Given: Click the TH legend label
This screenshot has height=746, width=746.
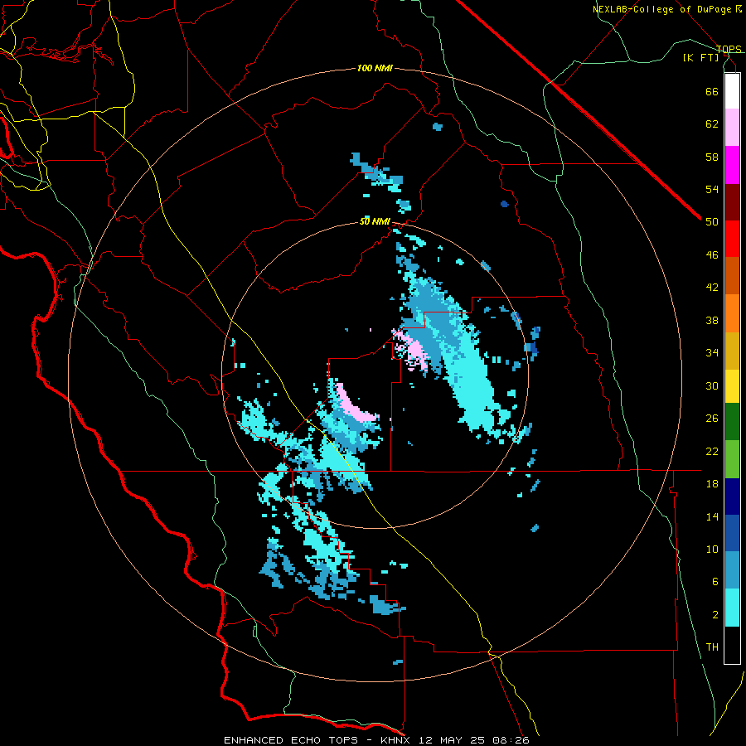Looking at the screenshot, I should 712,647.
